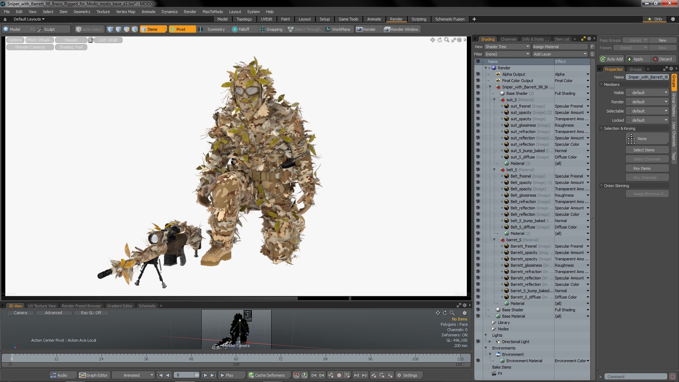The width and height of the screenshot is (679, 382).
Task: Click the Assign Material button
Action: coord(560,47)
